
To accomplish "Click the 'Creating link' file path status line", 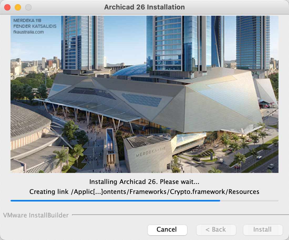I will (x=144, y=192).
